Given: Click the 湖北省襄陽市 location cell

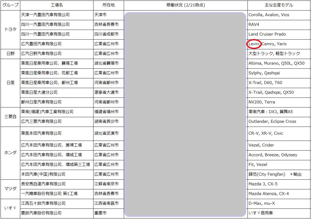Looking at the screenshot, I should 109,64.
